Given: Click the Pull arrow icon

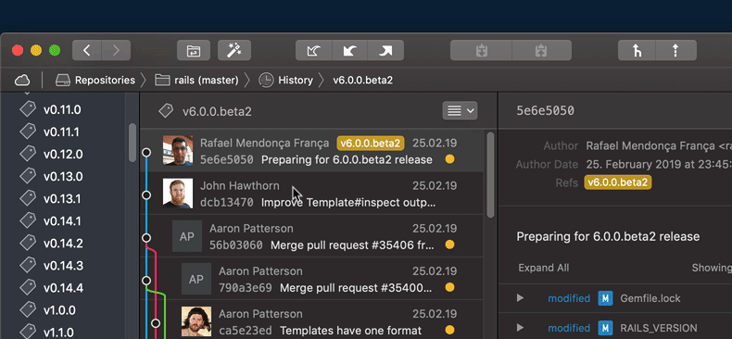Looking at the screenshot, I should click(349, 50).
